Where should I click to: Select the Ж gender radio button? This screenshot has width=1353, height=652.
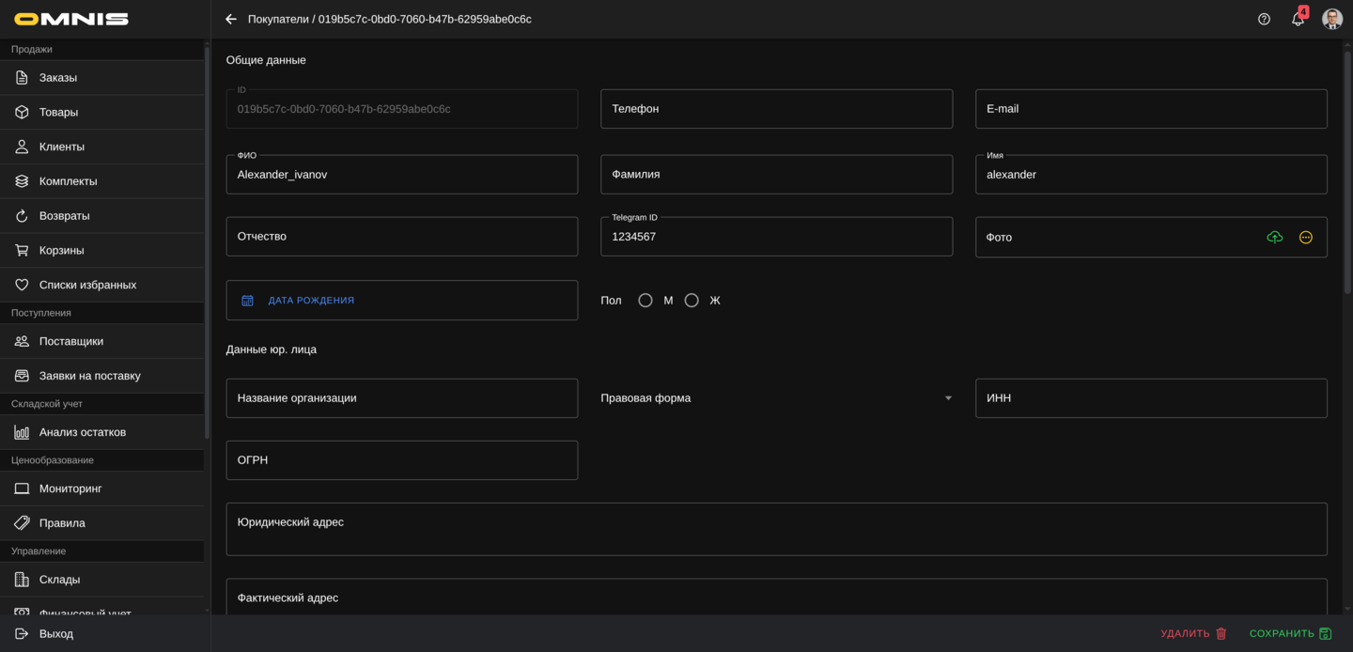[x=692, y=301]
